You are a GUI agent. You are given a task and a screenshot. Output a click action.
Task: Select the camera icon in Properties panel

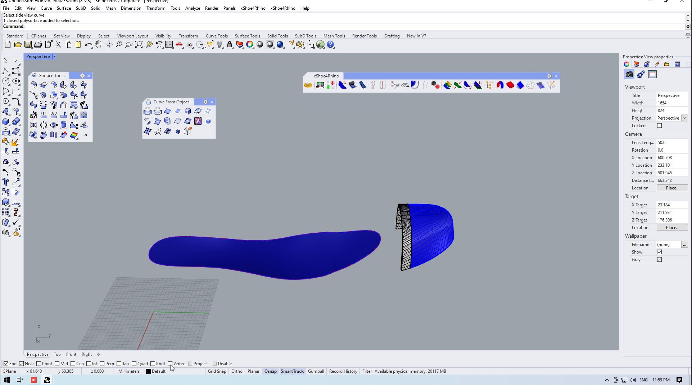(629, 75)
